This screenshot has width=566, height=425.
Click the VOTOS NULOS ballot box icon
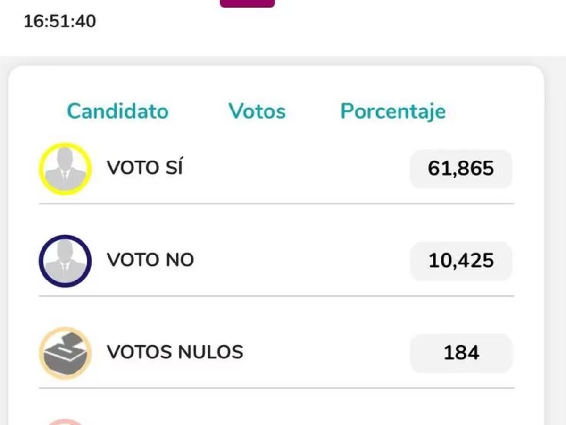tap(65, 353)
